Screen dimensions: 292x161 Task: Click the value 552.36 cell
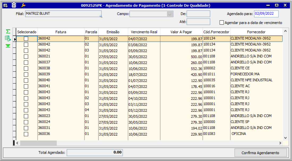[x=181, y=69]
